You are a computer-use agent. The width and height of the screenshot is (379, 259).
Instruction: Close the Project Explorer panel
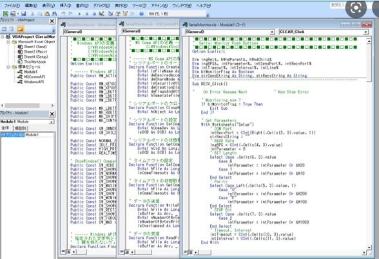(52, 21)
